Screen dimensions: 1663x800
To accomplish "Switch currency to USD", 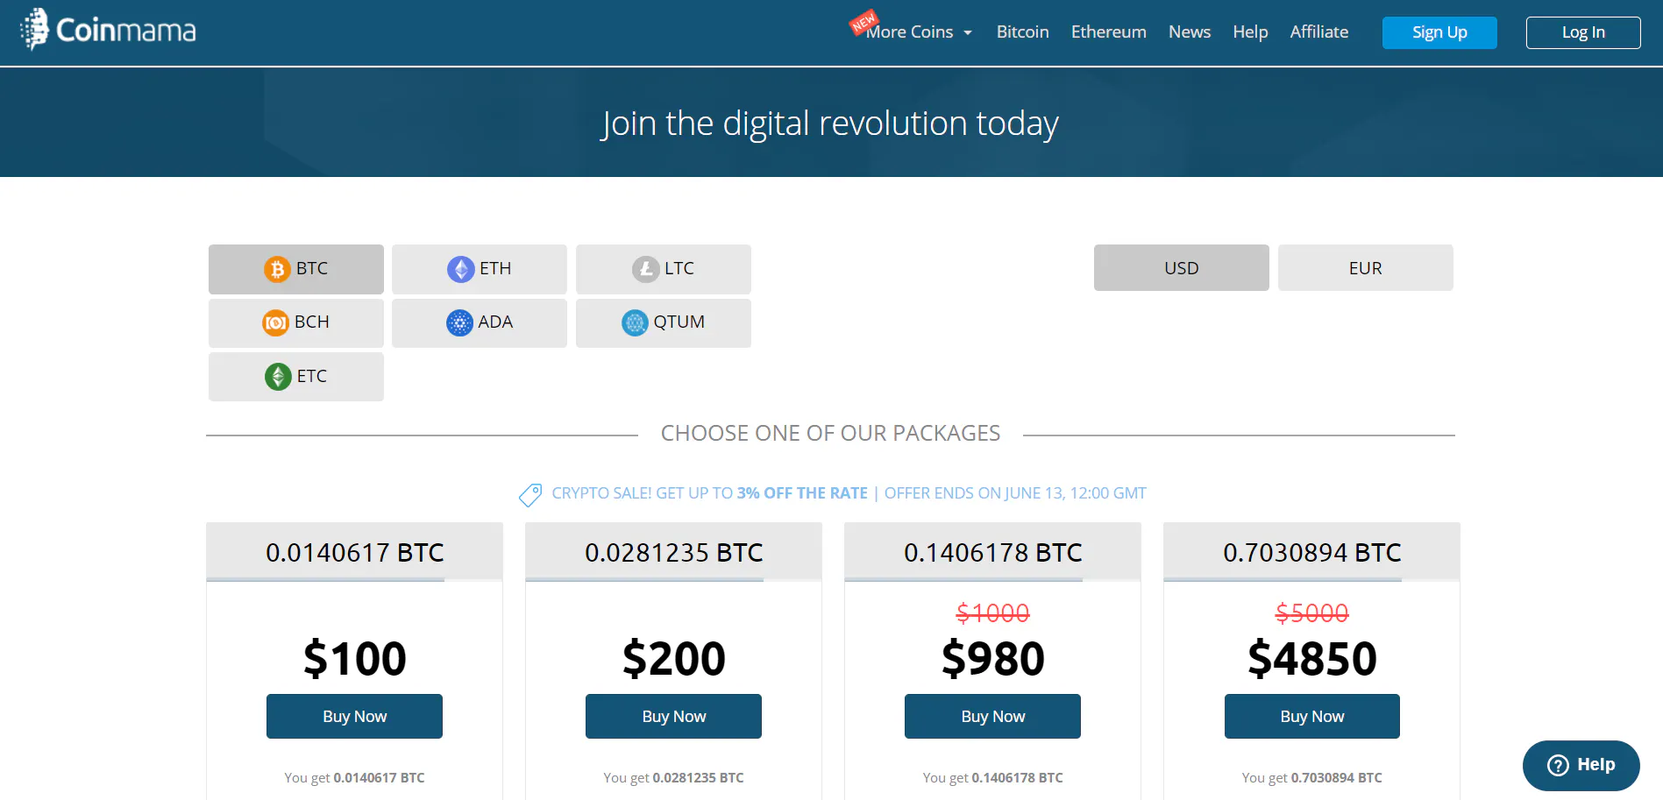I will (1181, 268).
